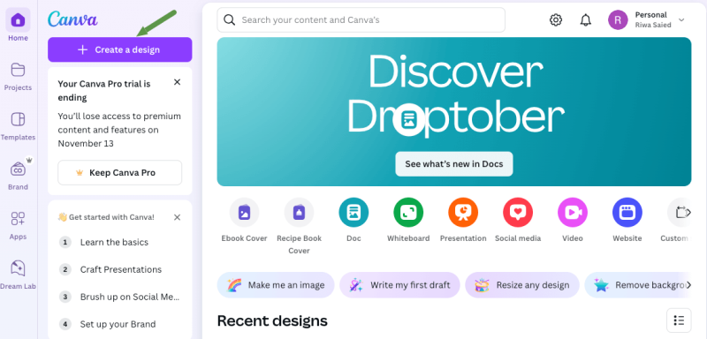Create a new Website
The width and height of the screenshot is (707, 339).
[x=627, y=220]
